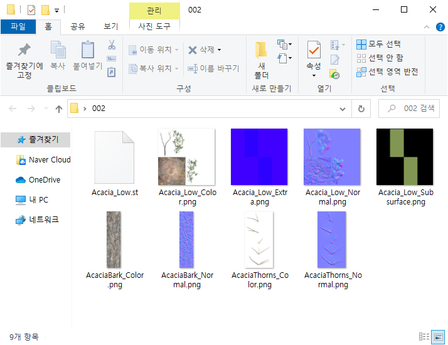Screen dimensions: 448x345
Task: Click the forward navigation arrow
Action: (31, 109)
